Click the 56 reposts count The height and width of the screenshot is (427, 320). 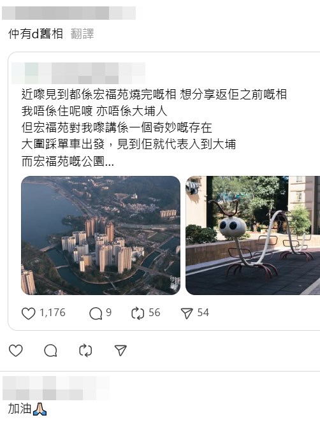click(154, 313)
